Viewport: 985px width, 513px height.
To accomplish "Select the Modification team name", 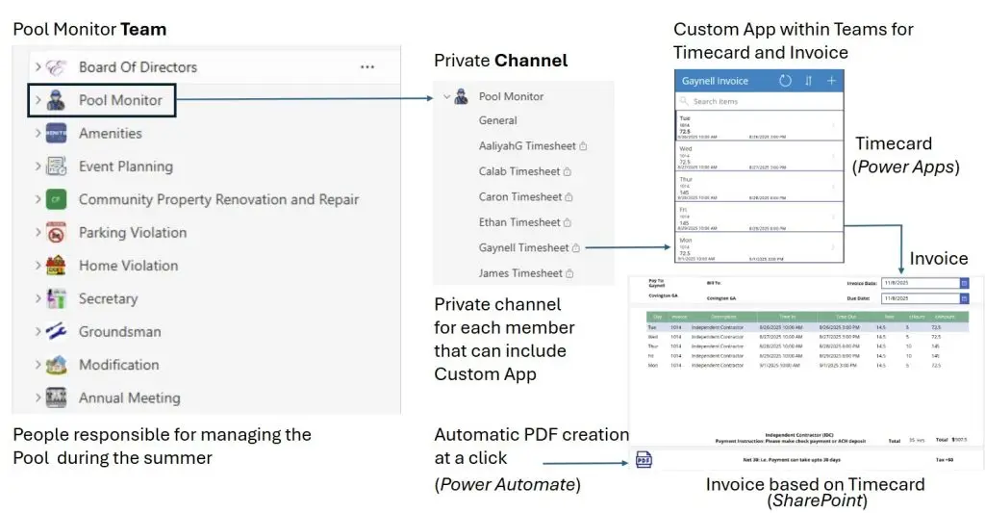I will point(118,365).
